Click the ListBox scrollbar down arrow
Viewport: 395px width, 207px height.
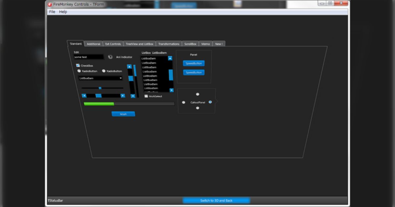[x=171, y=90]
